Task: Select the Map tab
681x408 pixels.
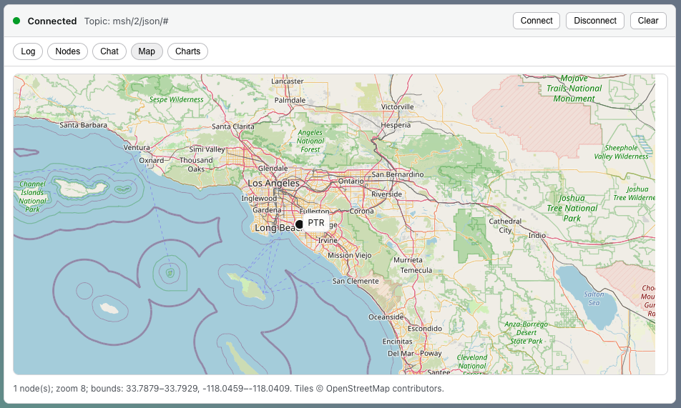Action: pyautogui.click(x=147, y=51)
